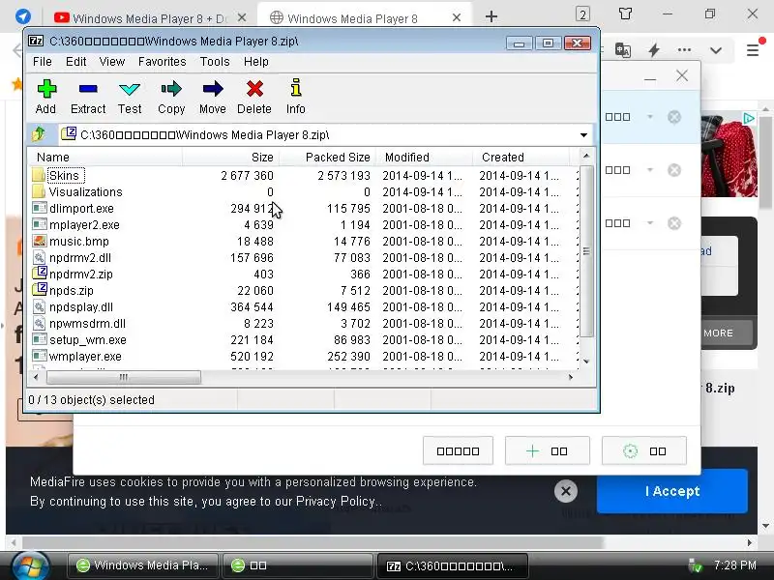Screen dimensions: 774x580
Task: Click the 7-Zip horizontal scrollbar thumb
Action: [x=124, y=377]
